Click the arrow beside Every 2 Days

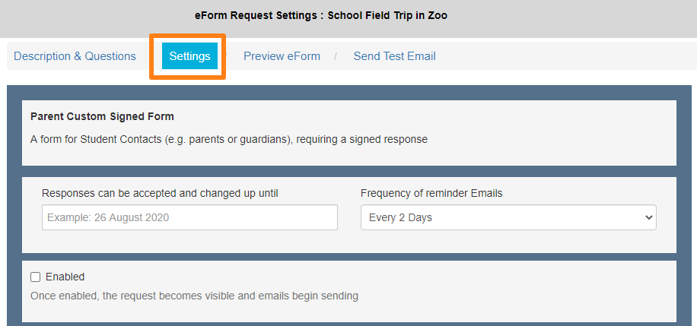pos(648,217)
